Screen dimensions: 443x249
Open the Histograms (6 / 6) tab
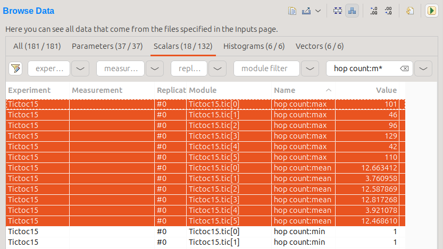(254, 46)
